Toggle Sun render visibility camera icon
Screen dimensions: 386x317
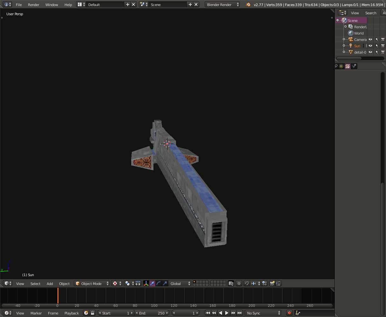click(x=383, y=46)
